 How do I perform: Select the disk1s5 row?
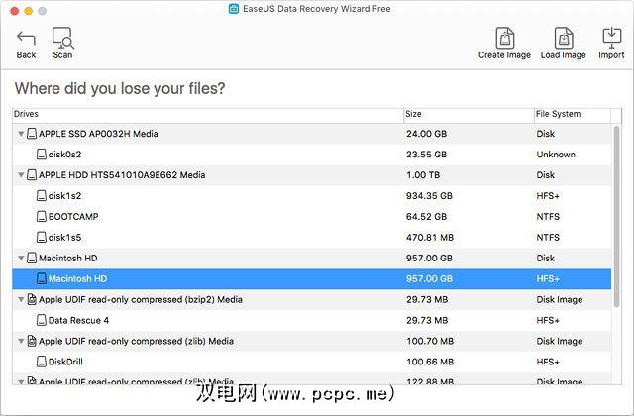click(x=312, y=238)
